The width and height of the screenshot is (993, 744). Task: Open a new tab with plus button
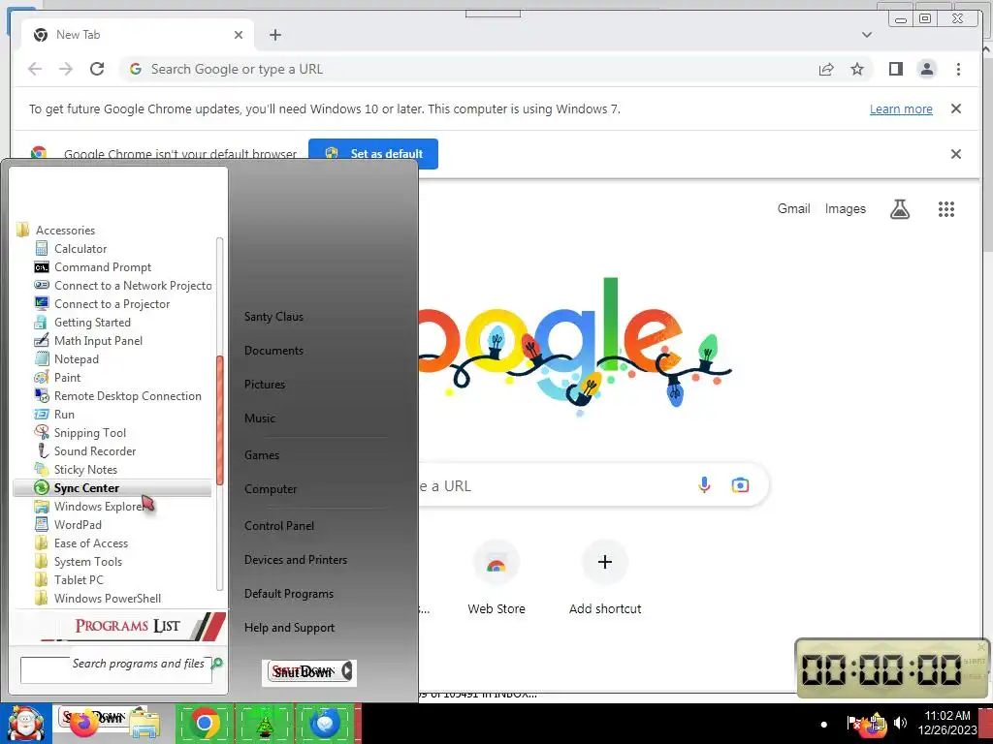[x=274, y=35]
